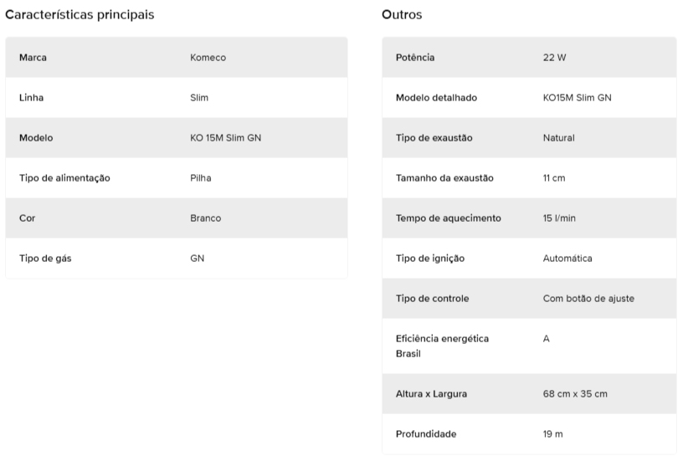The image size is (688, 461).
Task: Click the 'Tipo de alimentação' label
Action: 64,178
